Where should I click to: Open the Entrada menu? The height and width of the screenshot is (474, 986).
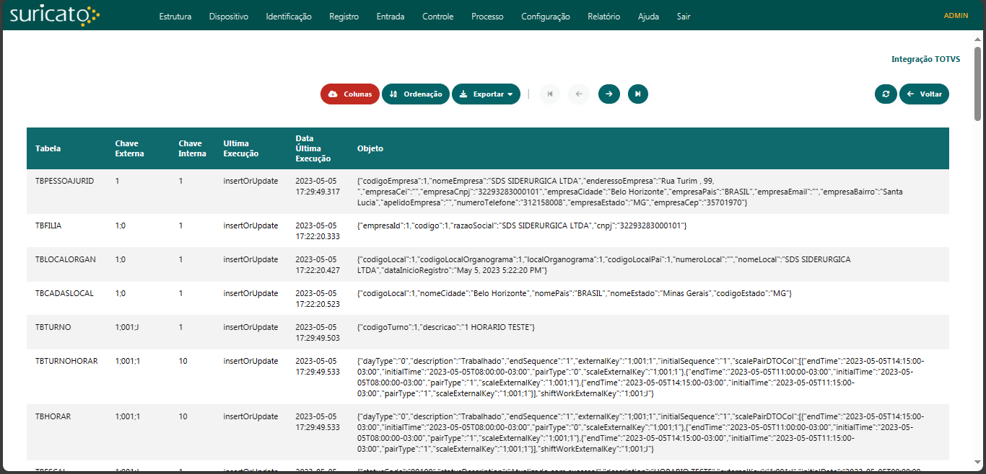pyautogui.click(x=391, y=17)
